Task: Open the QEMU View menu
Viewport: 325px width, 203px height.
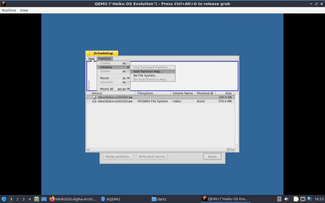Action: point(24,10)
